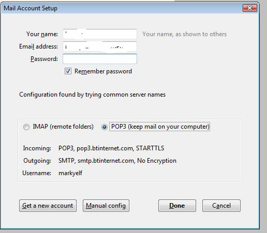The image size is (267, 233).
Task: Dismiss the dialog with Cancel
Action: (x=221, y=206)
